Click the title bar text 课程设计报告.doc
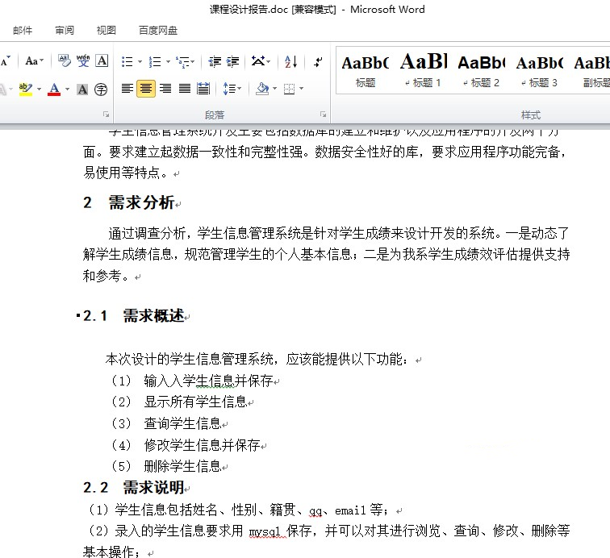The width and height of the screenshot is (610, 558). pos(249,10)
